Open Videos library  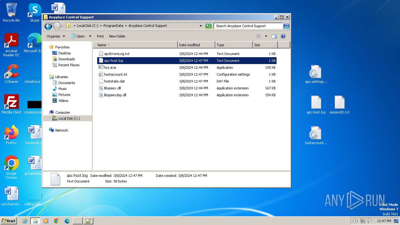63,101
